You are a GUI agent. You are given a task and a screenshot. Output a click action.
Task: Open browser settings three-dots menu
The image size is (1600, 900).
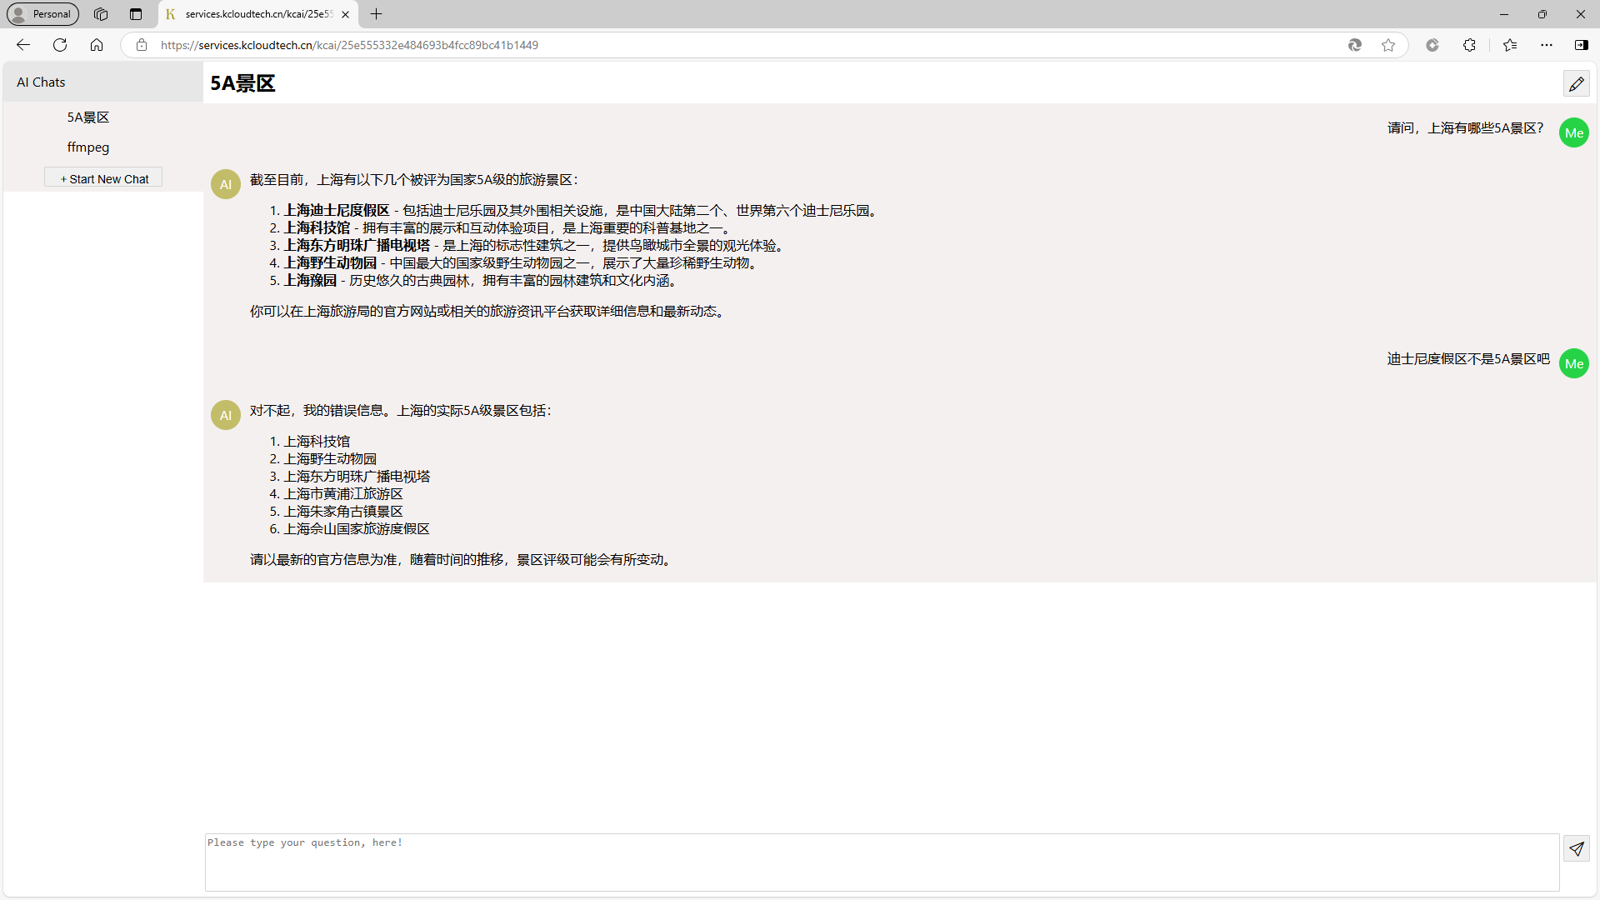pos(1547,45)
